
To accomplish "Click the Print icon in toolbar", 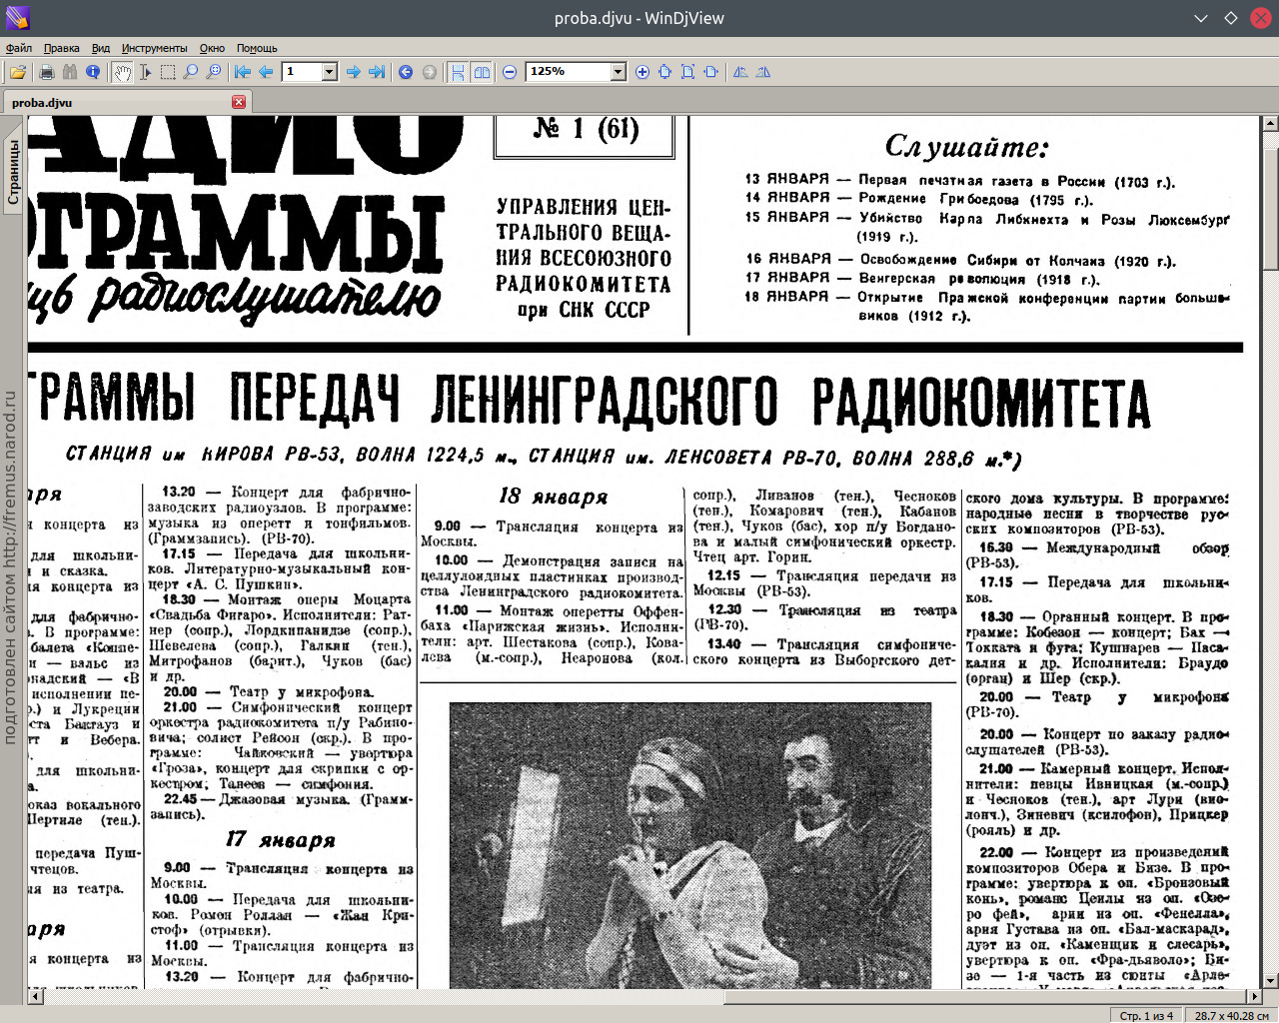I will pyautogui.click(x=46, y=72).
